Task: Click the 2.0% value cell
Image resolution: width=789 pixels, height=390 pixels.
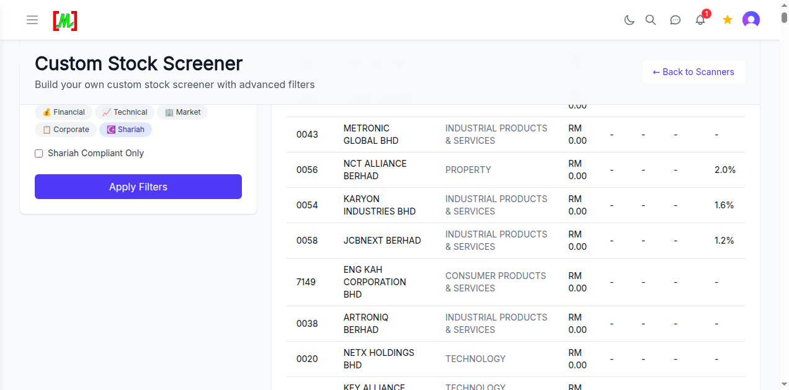Action: click(725, 170)
